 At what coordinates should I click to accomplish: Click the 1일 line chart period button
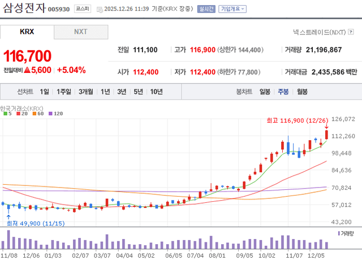pyautogui.click(x=45, y=92)
